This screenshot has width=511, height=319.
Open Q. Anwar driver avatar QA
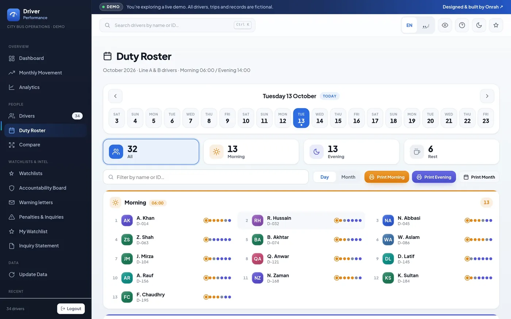(x=258, y=259)
